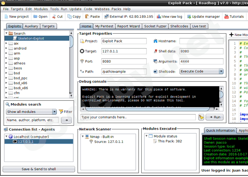Open YouTube Tutorials
The width and height of the screenshot is (248, 177).
tap(227, 17)
